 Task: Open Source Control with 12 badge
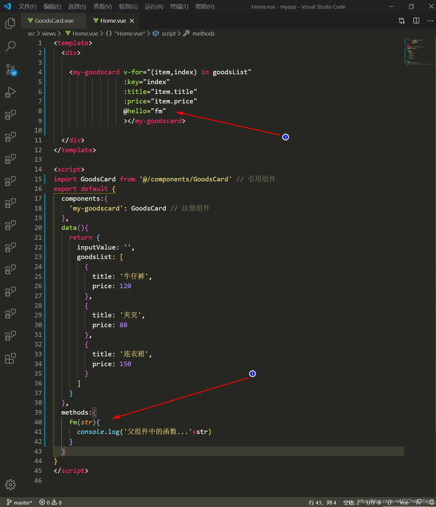[11, 70]
